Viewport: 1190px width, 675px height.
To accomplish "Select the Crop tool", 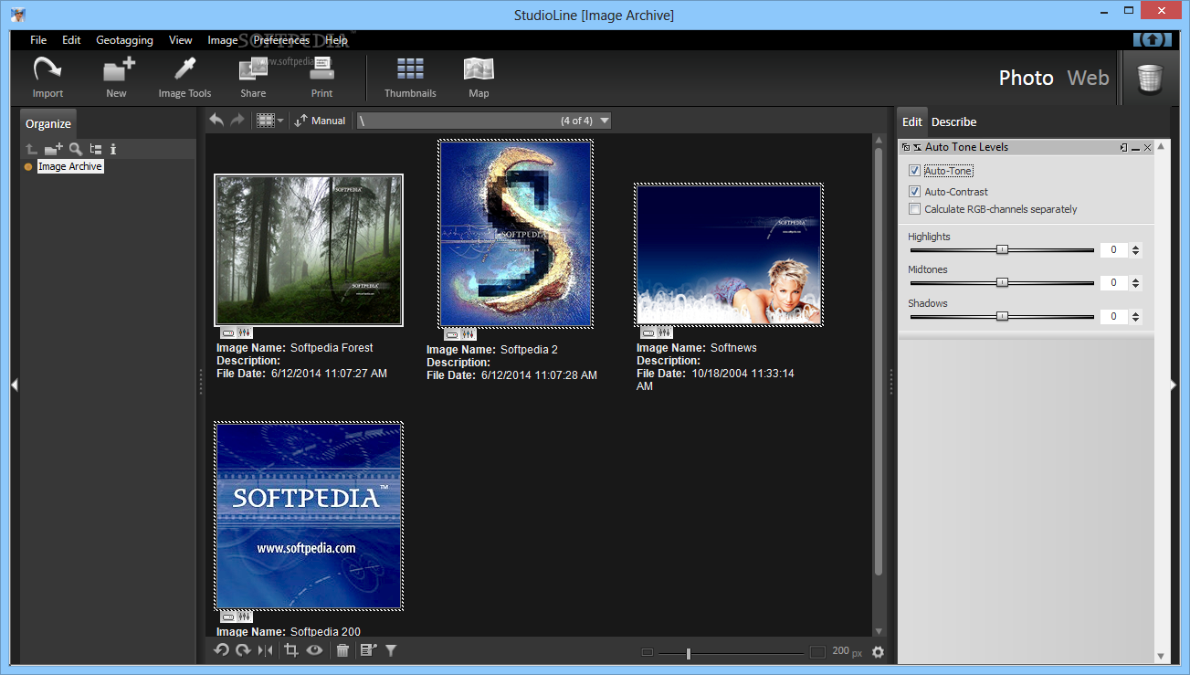I will click(x=291, y=650).
